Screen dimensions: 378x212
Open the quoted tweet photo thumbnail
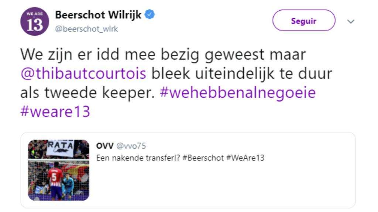[59, 170]
